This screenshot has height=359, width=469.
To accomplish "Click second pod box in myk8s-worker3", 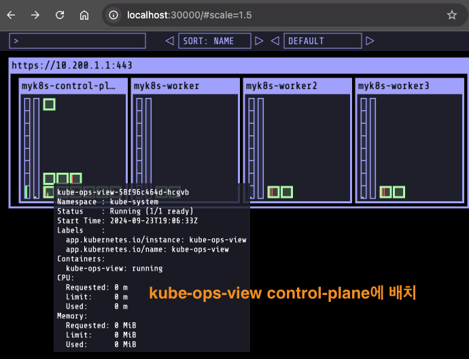I will tap(399, 192).
